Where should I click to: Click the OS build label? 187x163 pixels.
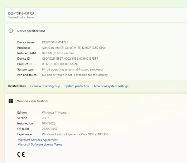click(x=23, y=129)
